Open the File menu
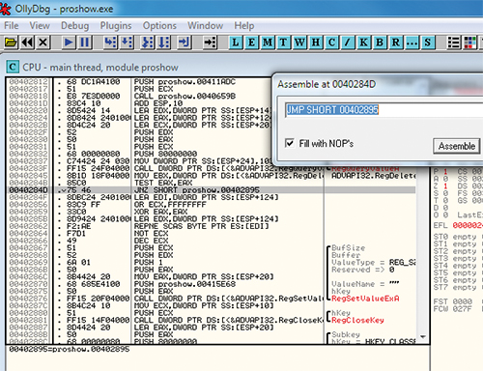 (12, 25)
